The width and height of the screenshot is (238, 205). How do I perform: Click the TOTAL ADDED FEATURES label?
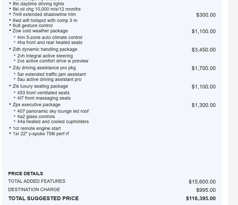click(x=37, y=181)
